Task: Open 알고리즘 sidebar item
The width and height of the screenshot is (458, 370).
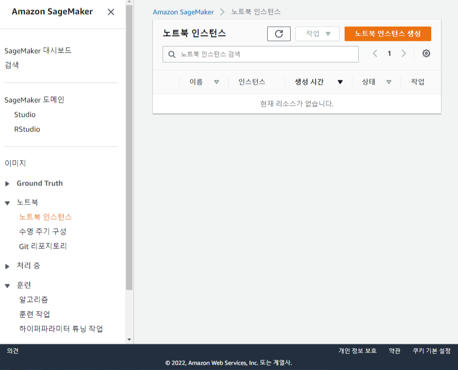Action: 33,299
